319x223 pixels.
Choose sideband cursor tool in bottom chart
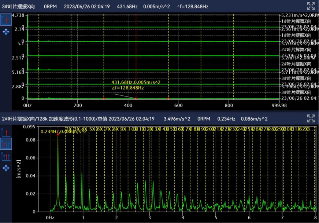[6, 156]
